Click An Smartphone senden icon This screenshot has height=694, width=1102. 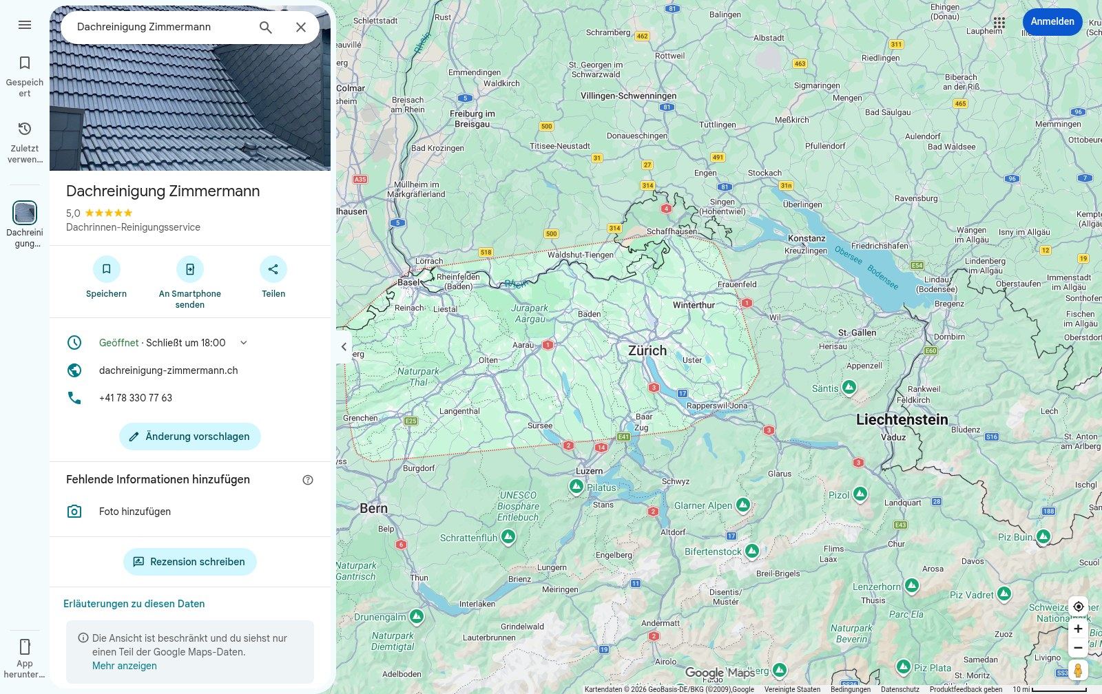(x=190, y=269)
